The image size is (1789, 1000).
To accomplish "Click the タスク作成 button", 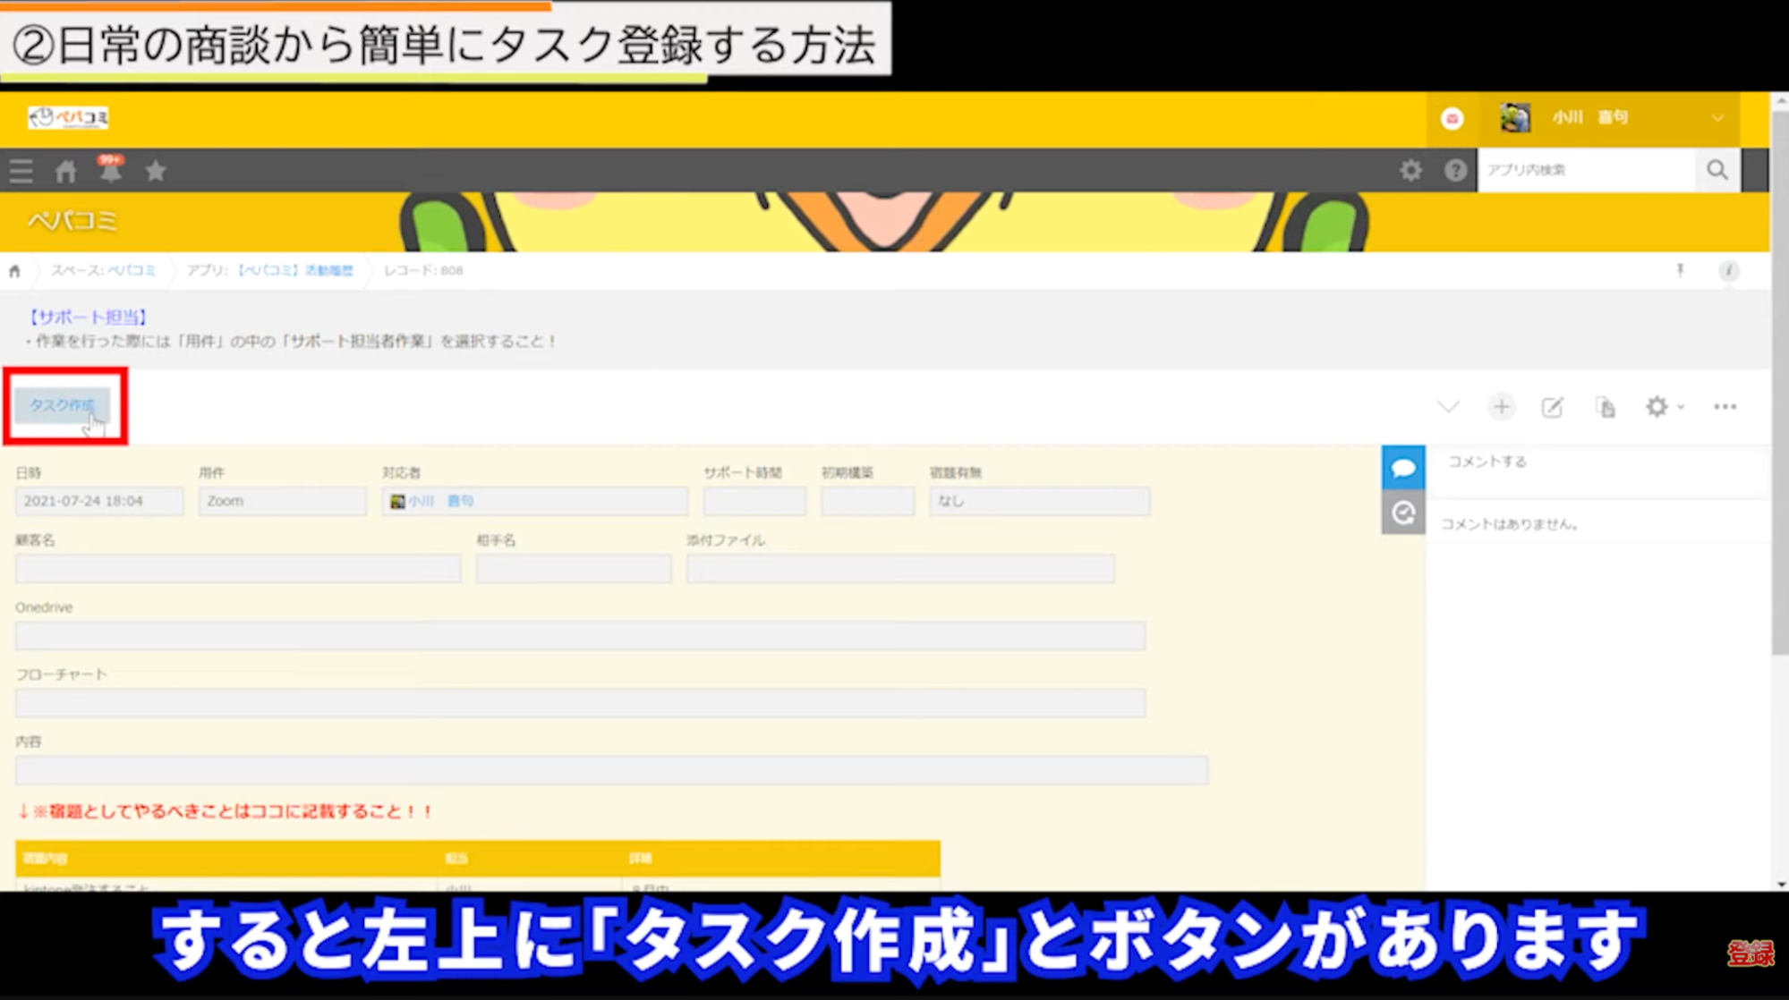I will tap(62, 405).
